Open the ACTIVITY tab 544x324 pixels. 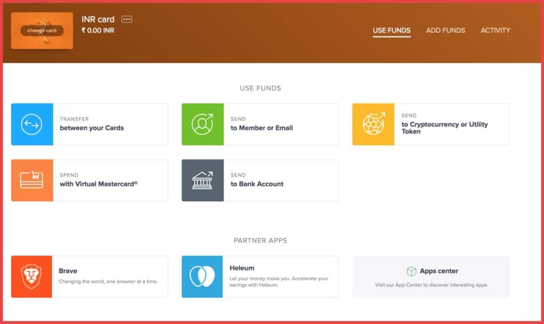coord(495,30)
